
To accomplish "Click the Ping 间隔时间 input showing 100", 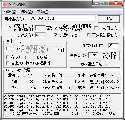I will tap(40, 28).
